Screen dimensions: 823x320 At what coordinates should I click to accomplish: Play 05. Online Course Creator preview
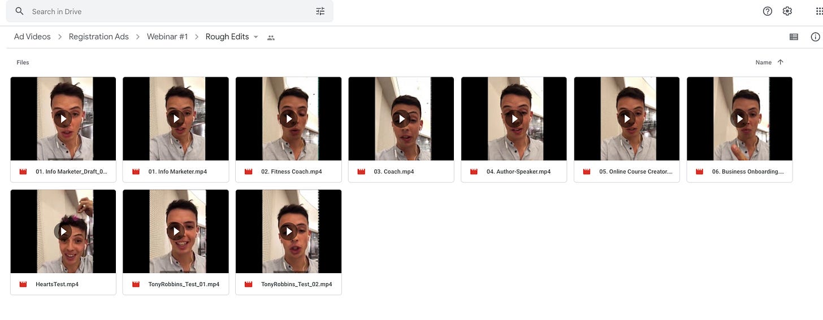(x=626, y=119)
